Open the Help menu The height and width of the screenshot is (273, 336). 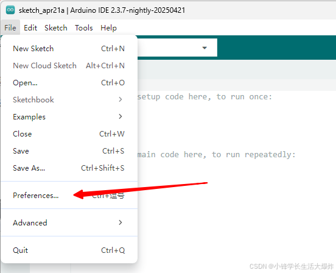(108, 27)
